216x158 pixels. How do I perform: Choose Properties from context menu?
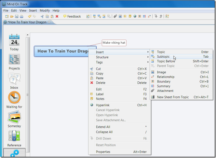pyautogui.click(x=119, y=152)
